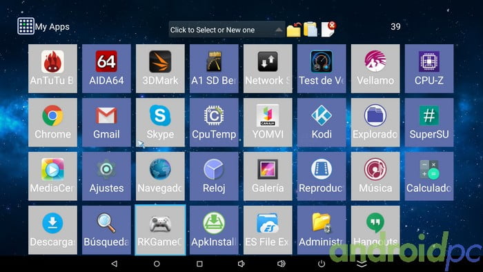Viewport: 483px width, 272px height.
Task: Lower volume with the small speaker button
Action: coord(241,264)
